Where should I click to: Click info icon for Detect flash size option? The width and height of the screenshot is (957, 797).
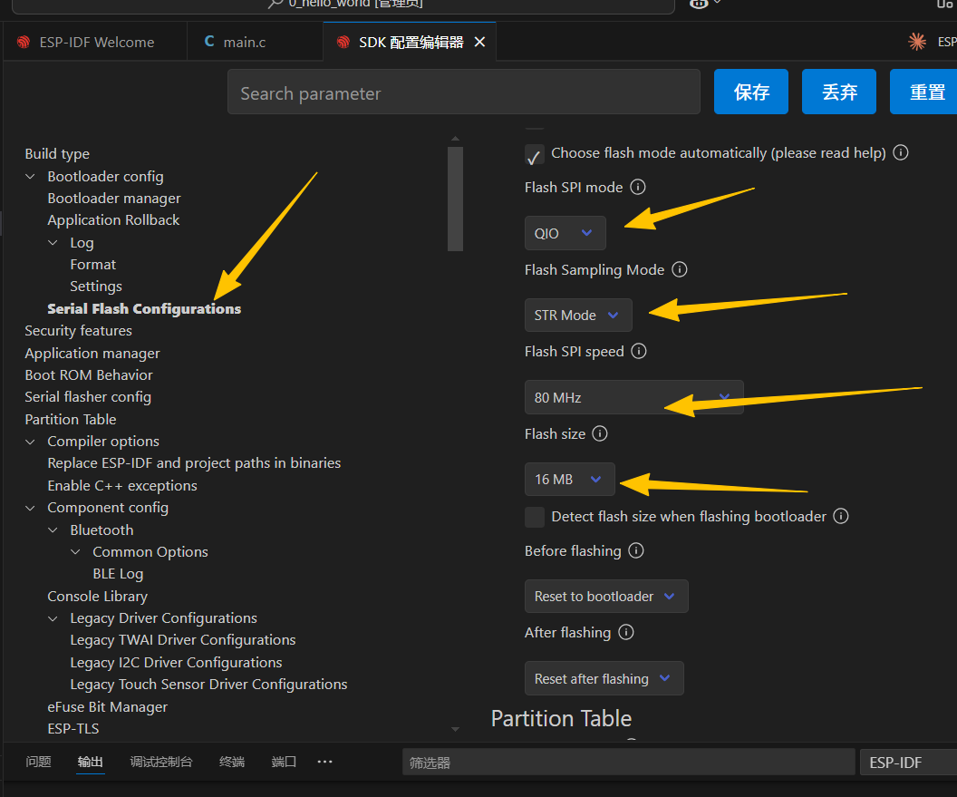coord(841,516)
